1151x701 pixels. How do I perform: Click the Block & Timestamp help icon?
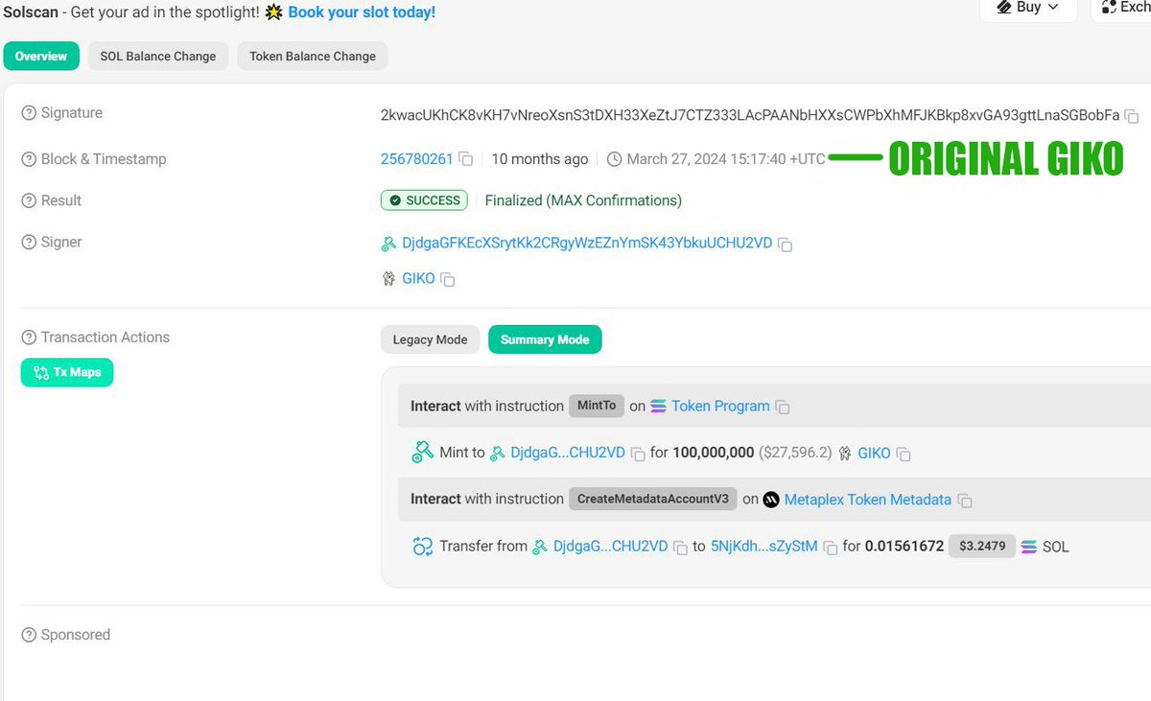[x=29, y=159]
